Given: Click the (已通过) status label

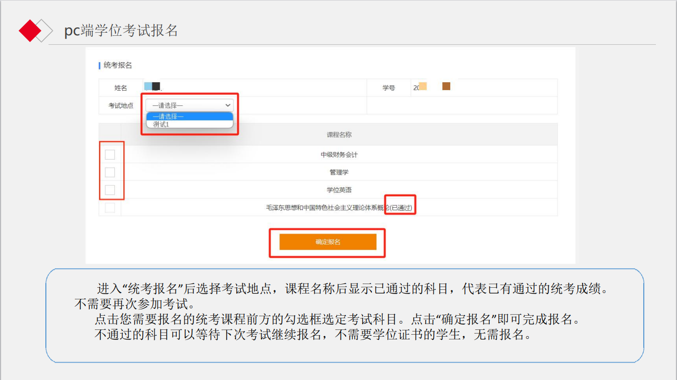Looking at the screenshot, I should (401, 208).
